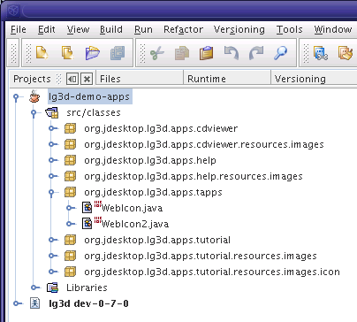Screen dimensions: 357x322
Task: Expand the WebIcon2.java node
Action: [x=70, y=224]
